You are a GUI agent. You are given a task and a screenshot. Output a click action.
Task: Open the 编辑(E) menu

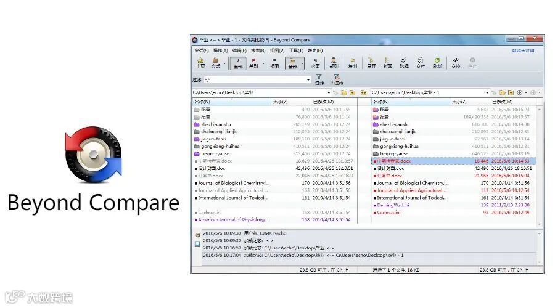click(239, 51)
